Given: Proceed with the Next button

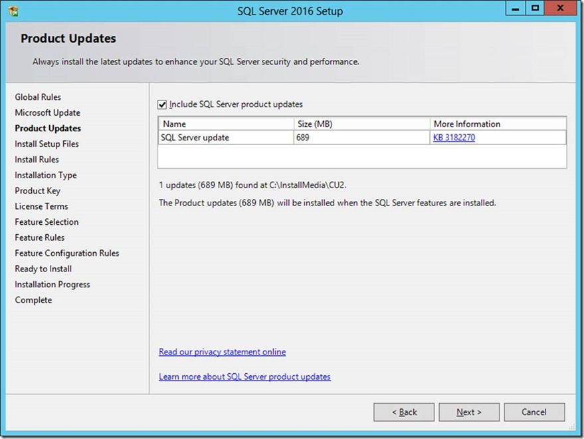Looking at the screenshot, I should coord(469,412).
